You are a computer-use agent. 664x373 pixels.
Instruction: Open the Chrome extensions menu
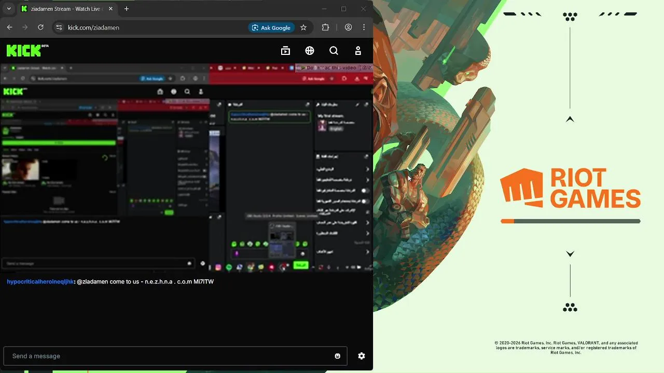tap(325, 27)
